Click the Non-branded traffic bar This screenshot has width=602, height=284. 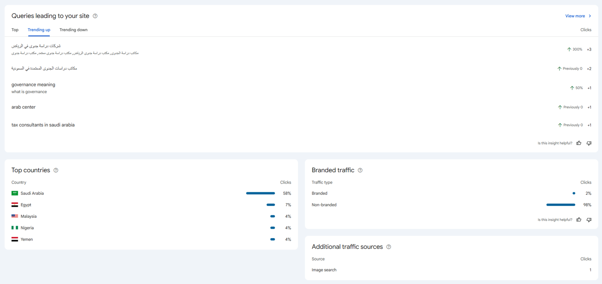(561, 205)
